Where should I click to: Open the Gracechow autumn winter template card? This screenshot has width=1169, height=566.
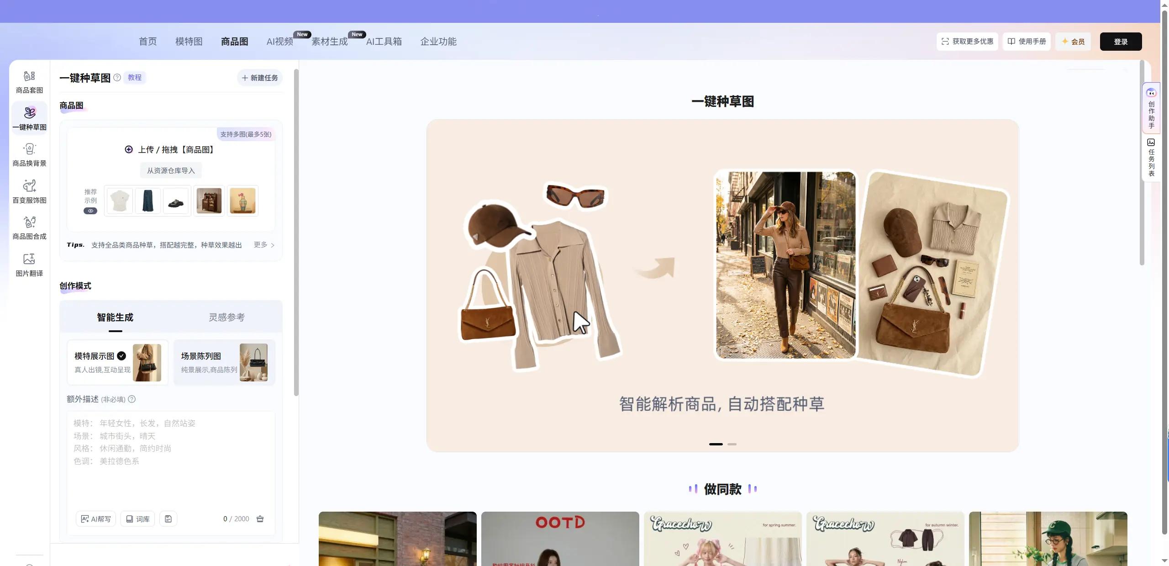[885, 539]
